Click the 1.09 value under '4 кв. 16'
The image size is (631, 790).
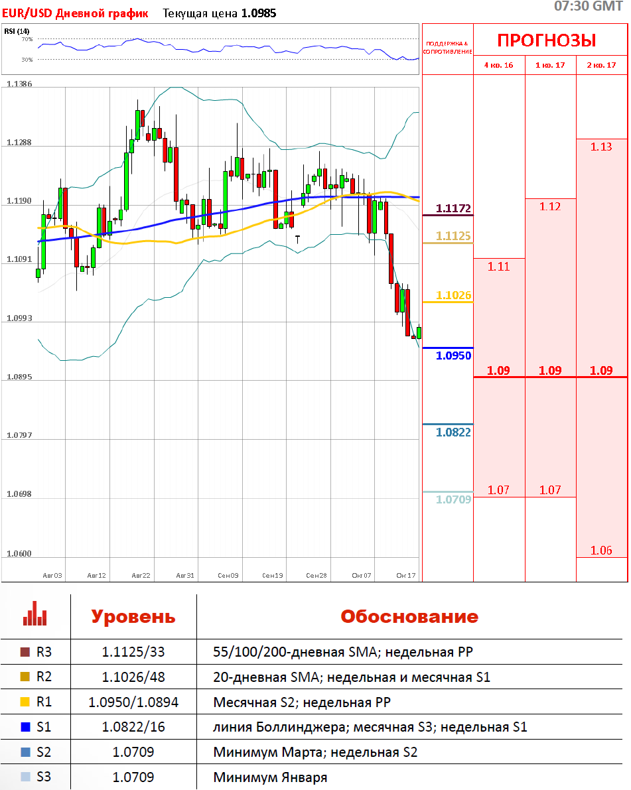pyautogui.click(x=498, y=370)
